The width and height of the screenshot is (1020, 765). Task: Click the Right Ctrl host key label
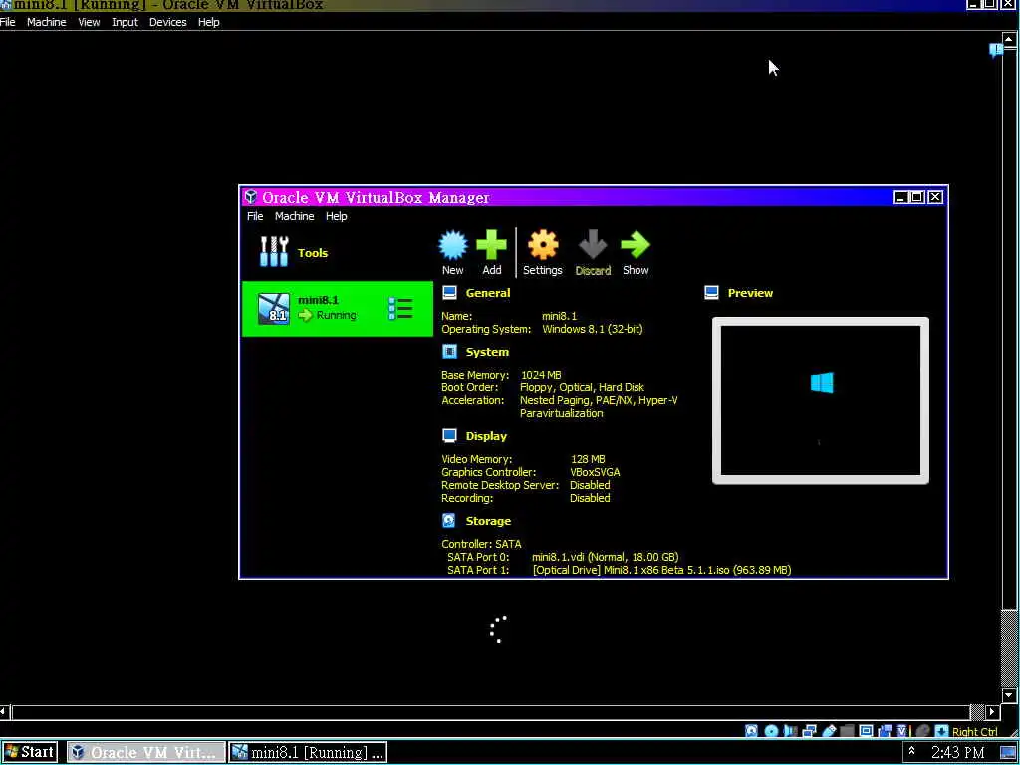pyautogui.click(x=974, y=732)
